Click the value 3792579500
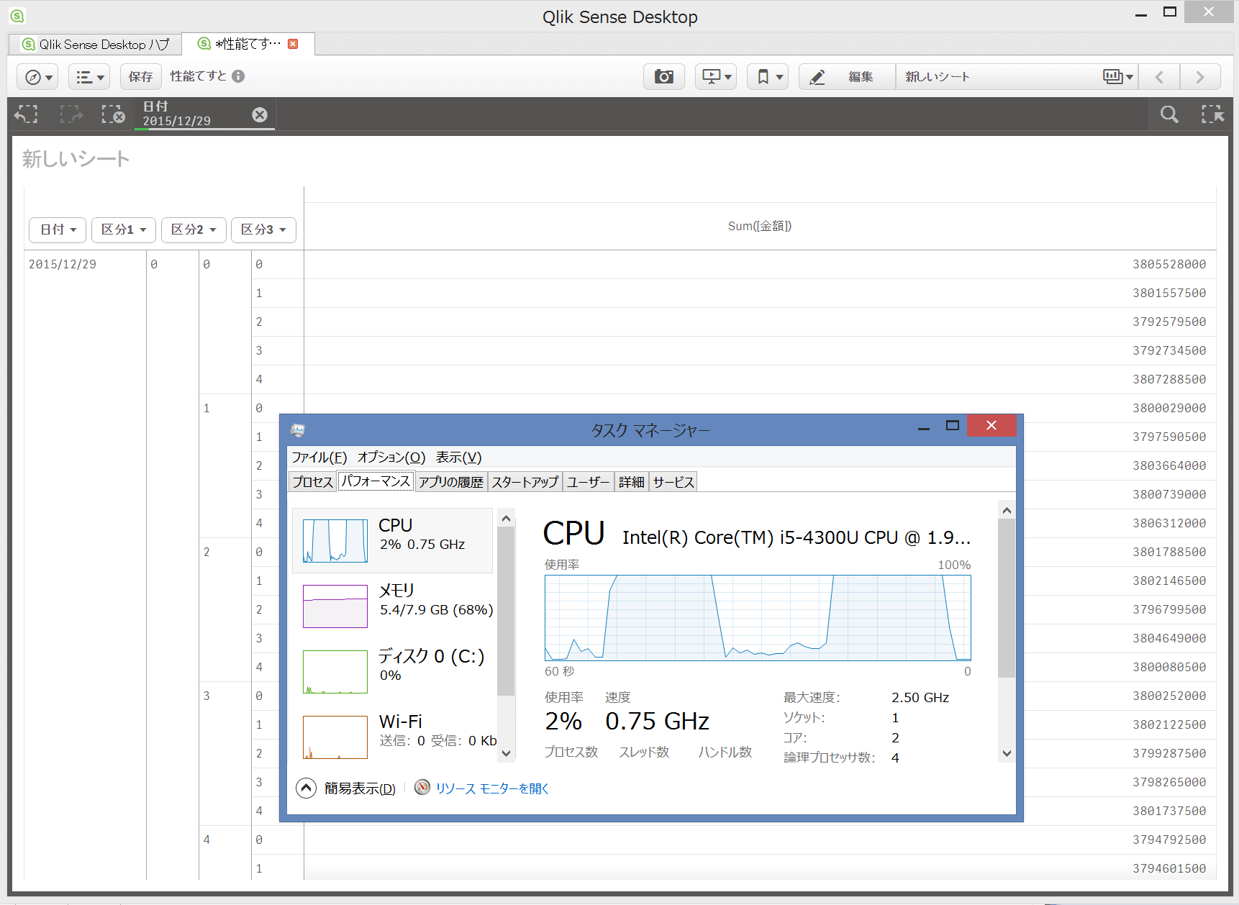Screen dimensions: 1239x905 tap(1169, 322)
